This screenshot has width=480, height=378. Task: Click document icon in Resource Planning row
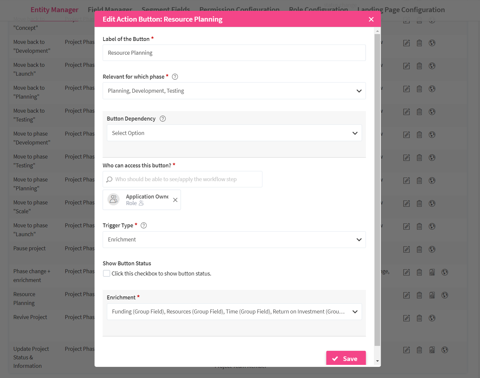point(432,295)
